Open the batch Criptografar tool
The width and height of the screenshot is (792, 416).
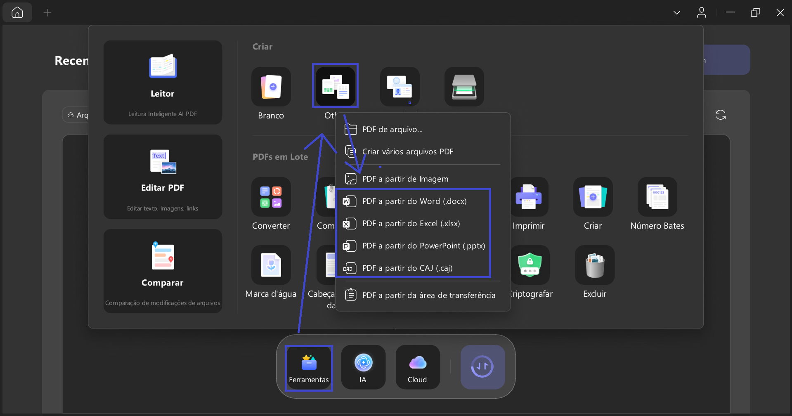530,265
